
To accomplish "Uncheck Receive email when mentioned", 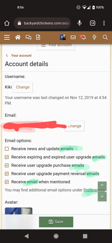I will click(7, 182).
